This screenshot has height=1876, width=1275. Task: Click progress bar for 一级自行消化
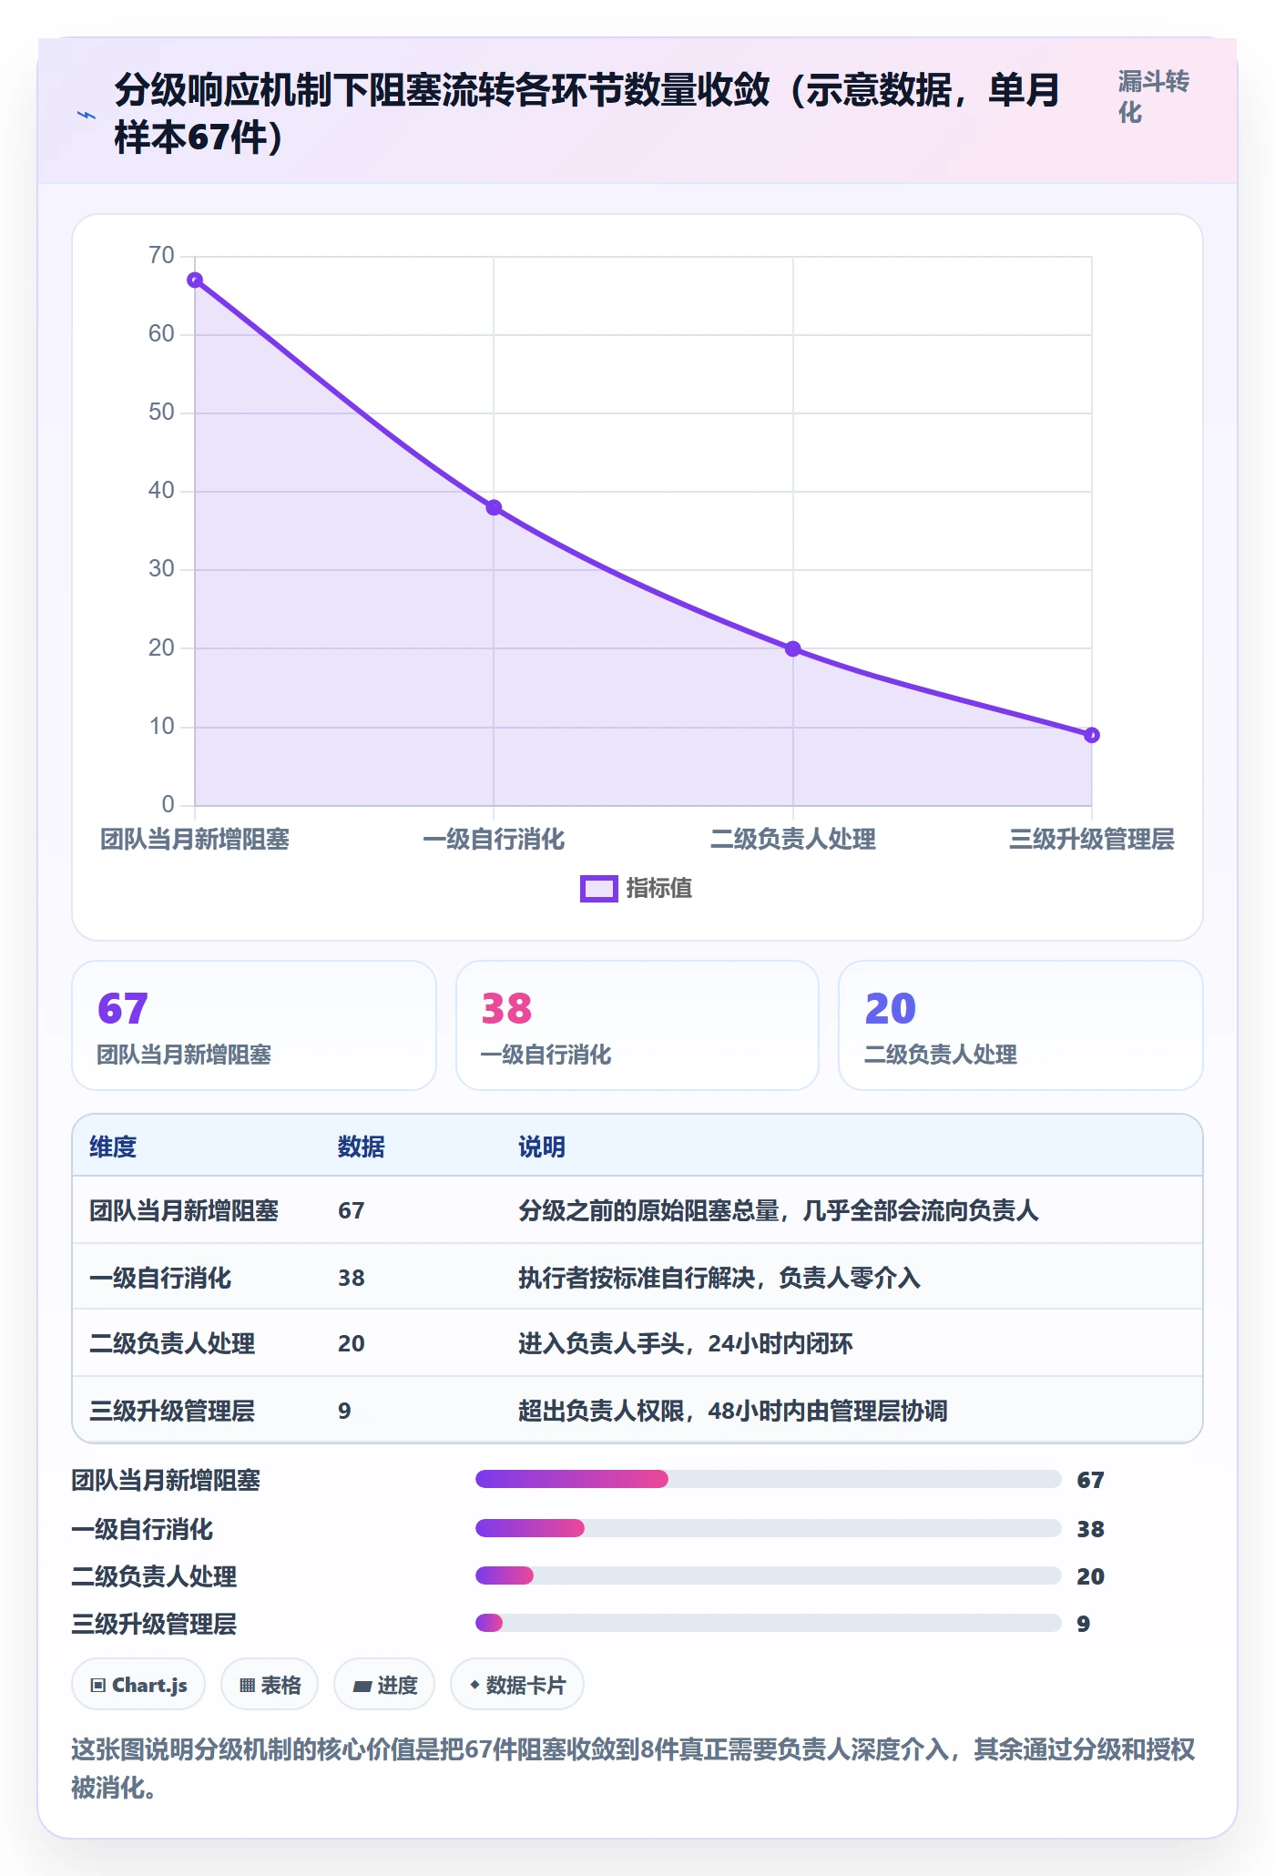coord(769,1528)
